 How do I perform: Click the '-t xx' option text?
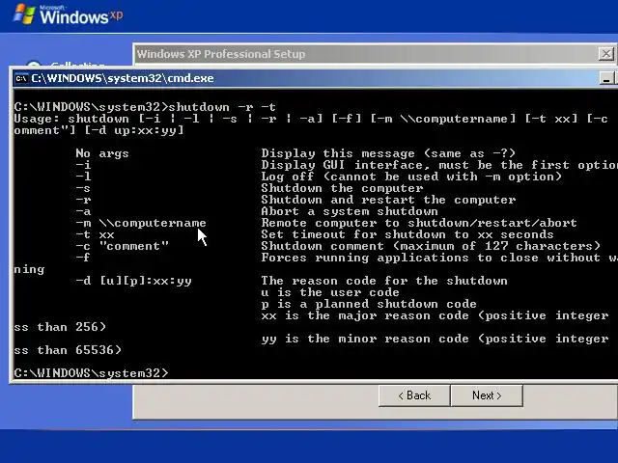click(x=95, y=234)
